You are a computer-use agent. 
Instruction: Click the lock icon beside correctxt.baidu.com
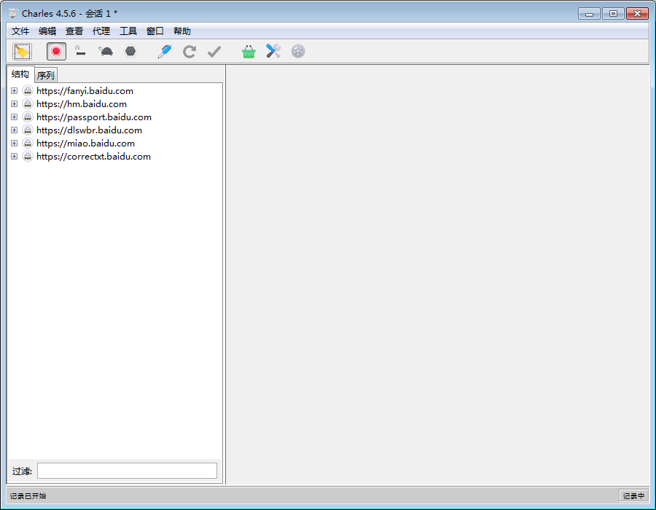coord(28,157)
